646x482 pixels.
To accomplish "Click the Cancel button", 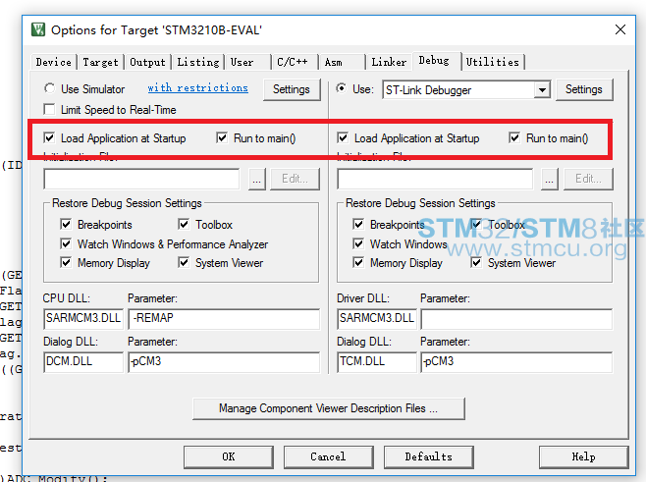I will click(328, 456).
